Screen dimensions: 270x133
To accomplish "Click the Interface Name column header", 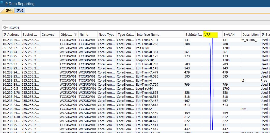I will click(x=159, y=34).
